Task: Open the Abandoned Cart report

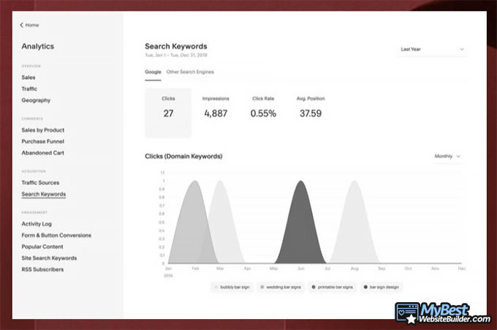Action: tap(43, 153)
